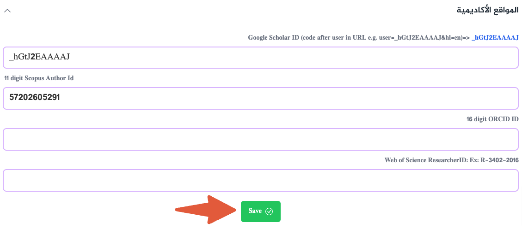
Task: Open the blue _hGtJ2EAAAAJ example link
Action: click(x=495, y=38)
